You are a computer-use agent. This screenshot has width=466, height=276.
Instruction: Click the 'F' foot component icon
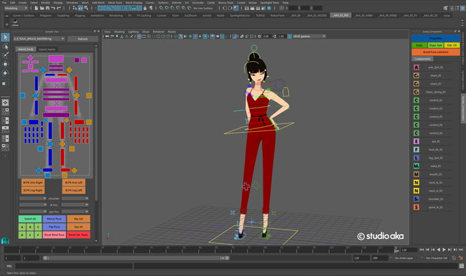(416, 150)
